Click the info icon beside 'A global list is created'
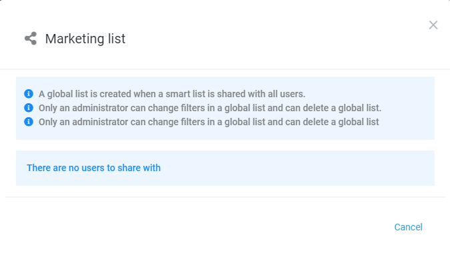 29,94
